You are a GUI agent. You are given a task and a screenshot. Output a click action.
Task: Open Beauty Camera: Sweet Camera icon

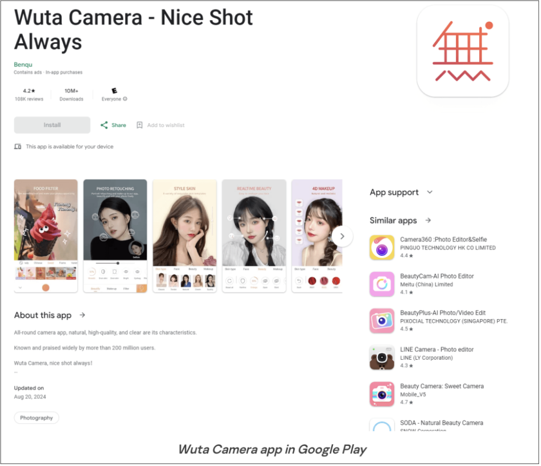click(381, 394)
